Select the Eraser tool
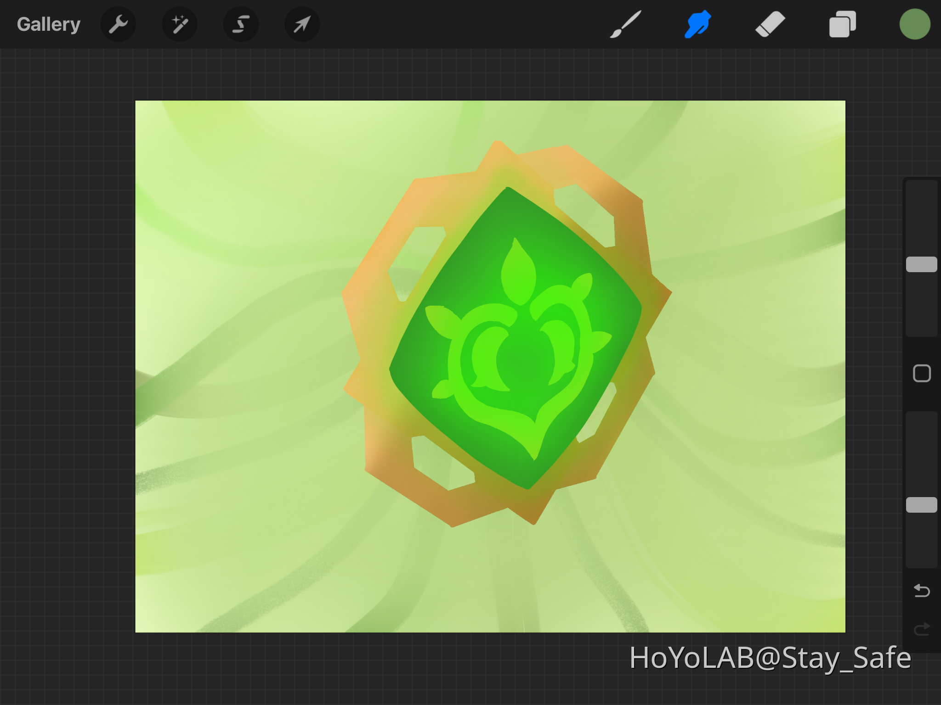The image size is (941, 705). pyautogui.click(x=770, y=24)
